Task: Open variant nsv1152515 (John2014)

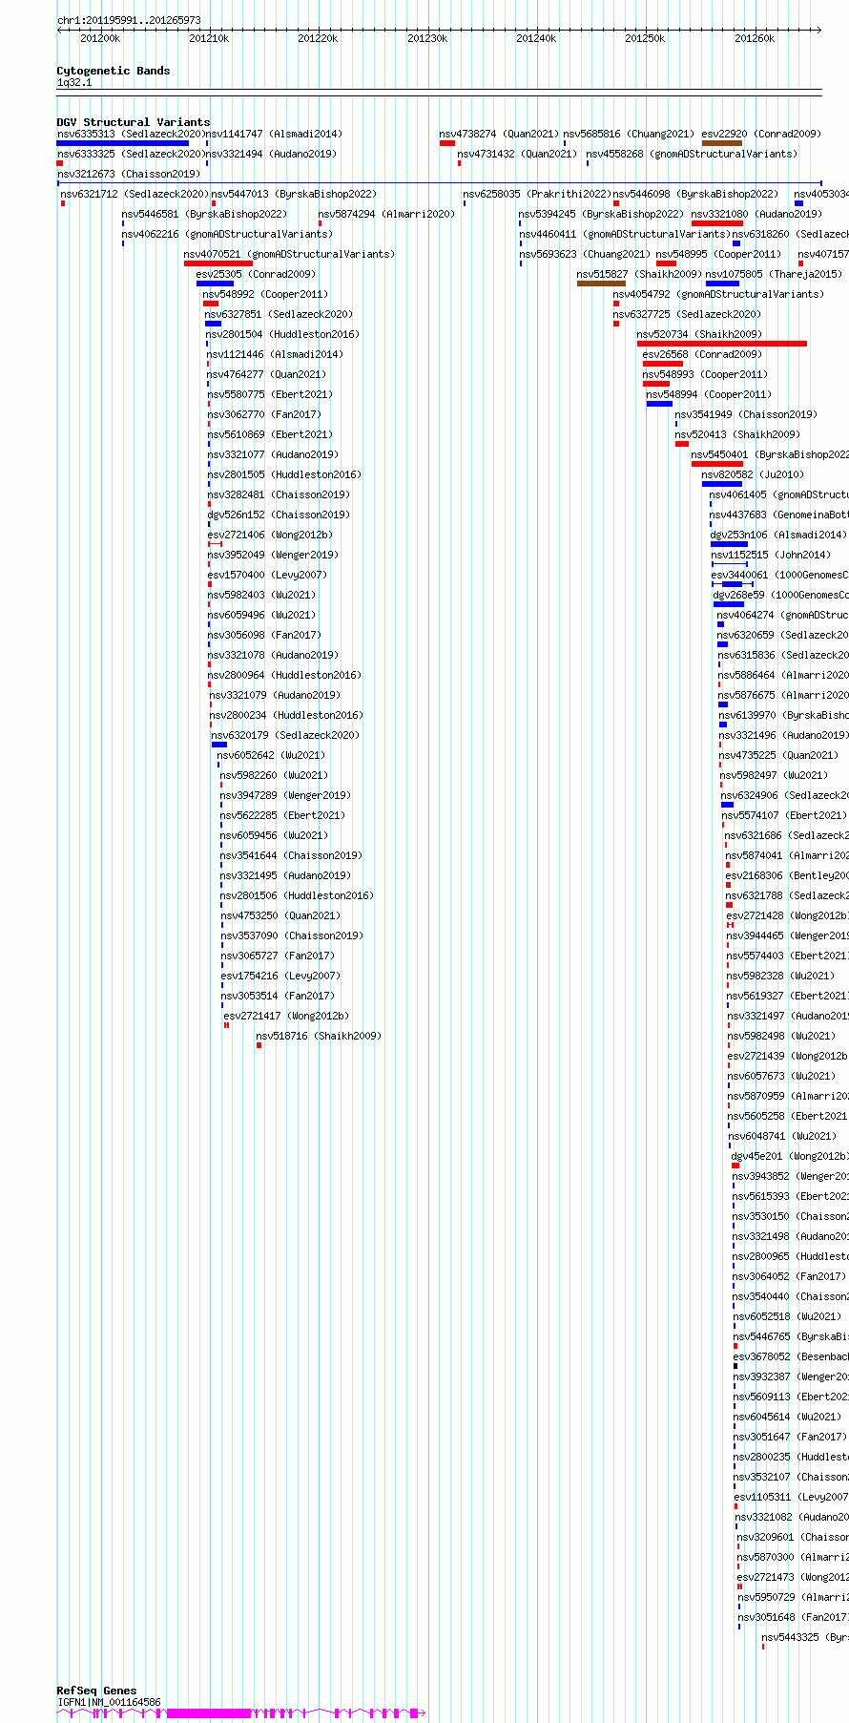Action: (771, 555)
